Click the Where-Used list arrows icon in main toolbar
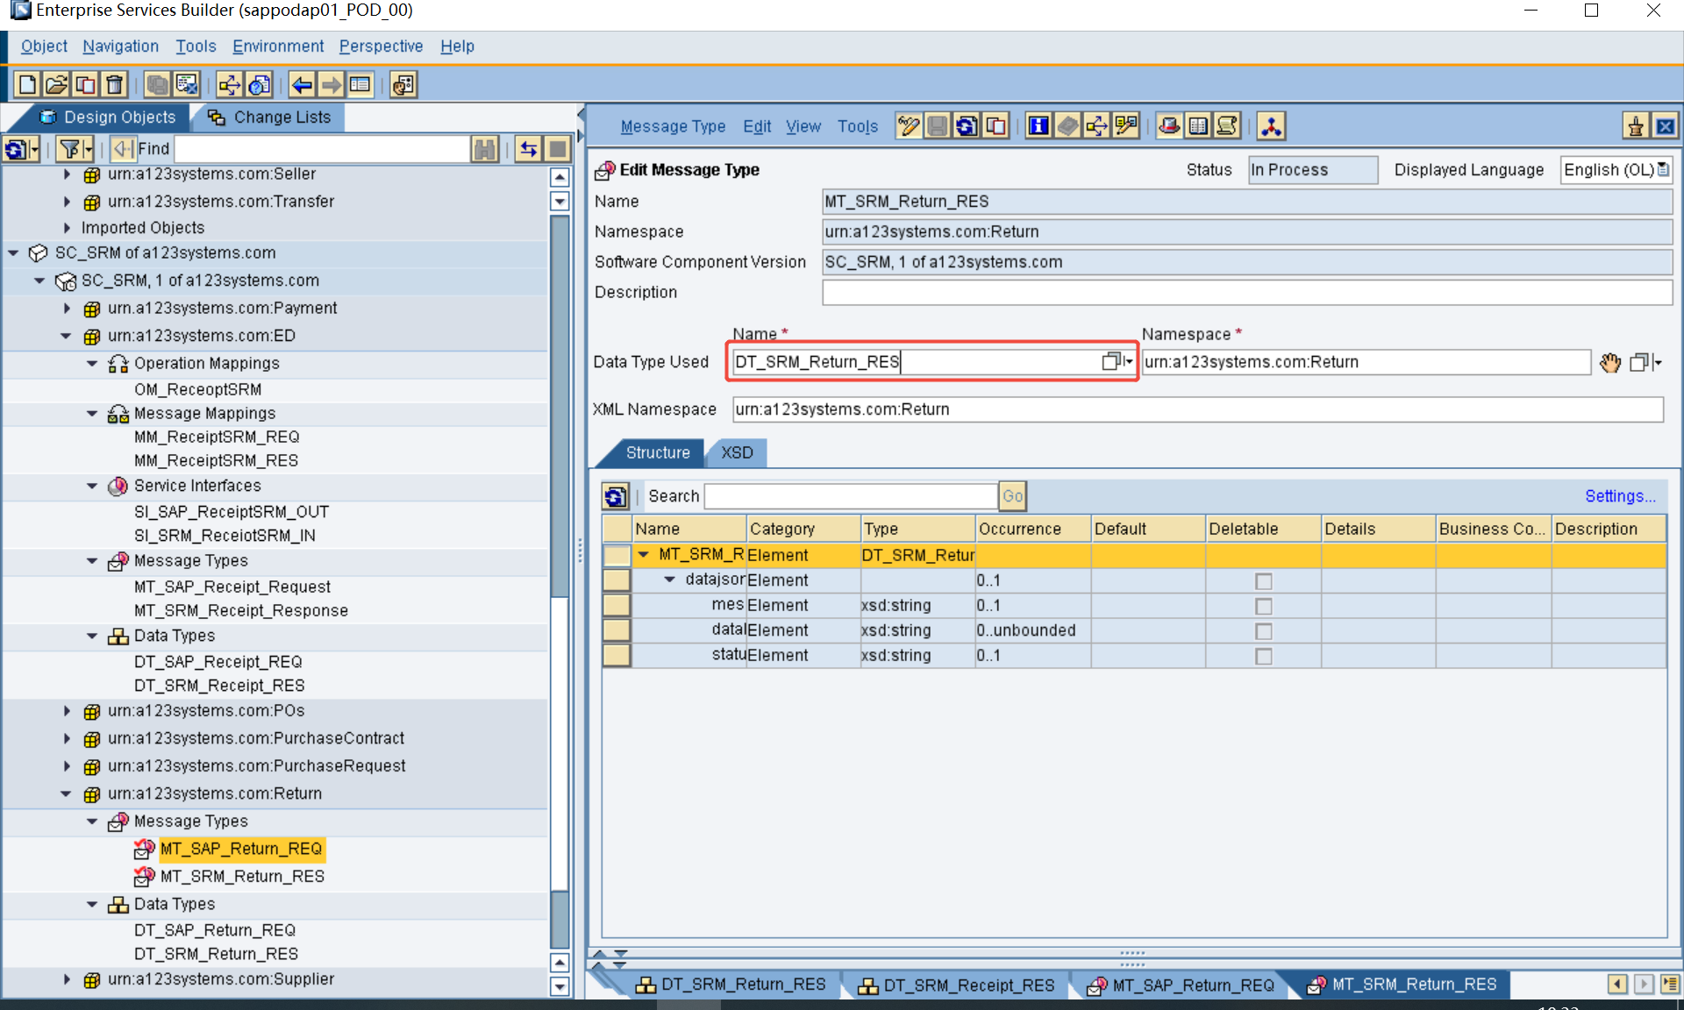 click(x=230, y=85)
